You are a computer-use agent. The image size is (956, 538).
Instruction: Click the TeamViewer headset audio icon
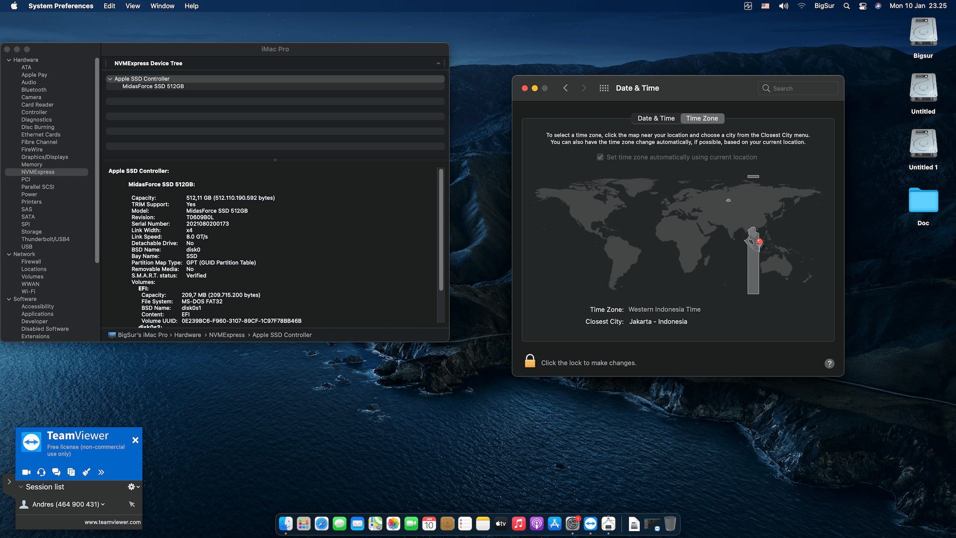point(41,472)
